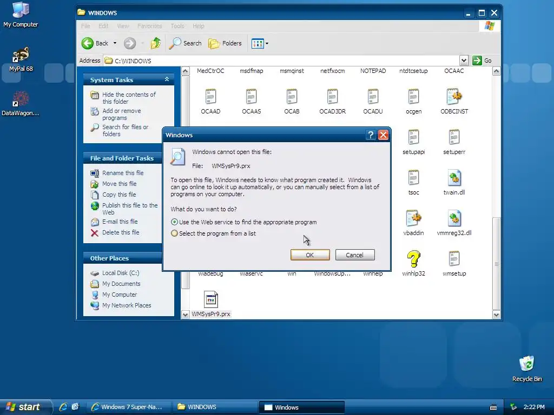554x415 pixels.
Task: Select the vmmreg32.dll file icon
Action: tap(454, 218)
